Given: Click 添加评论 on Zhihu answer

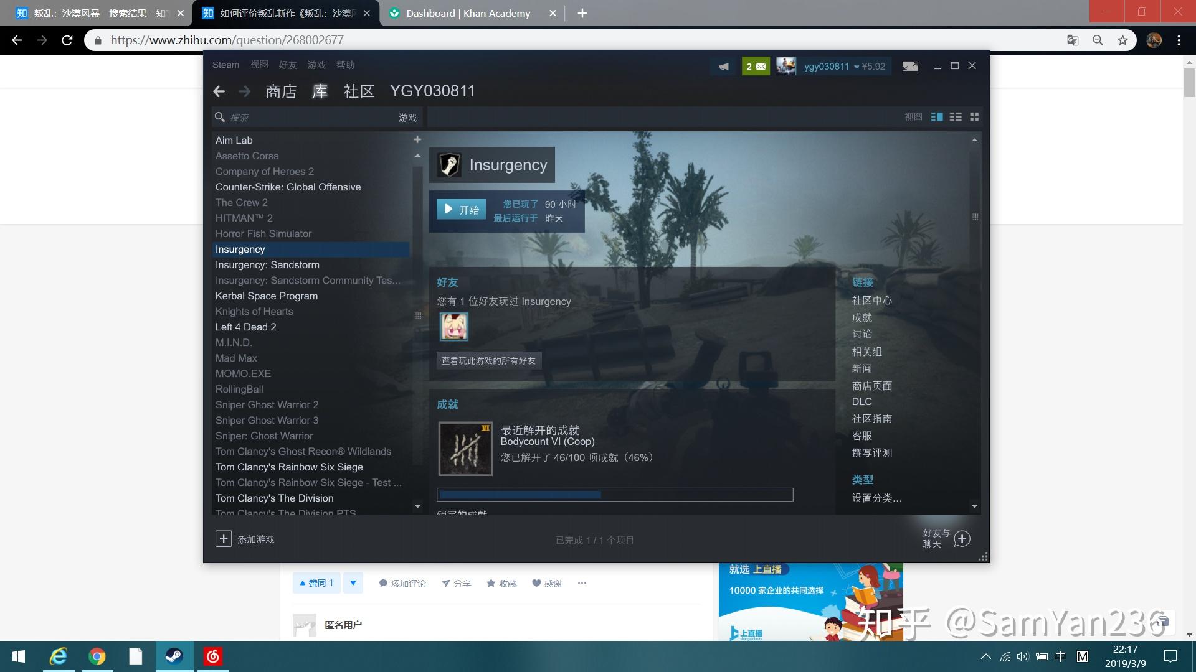Looking at the screenshot, I should pyautogui.click(x=402, y=583).
